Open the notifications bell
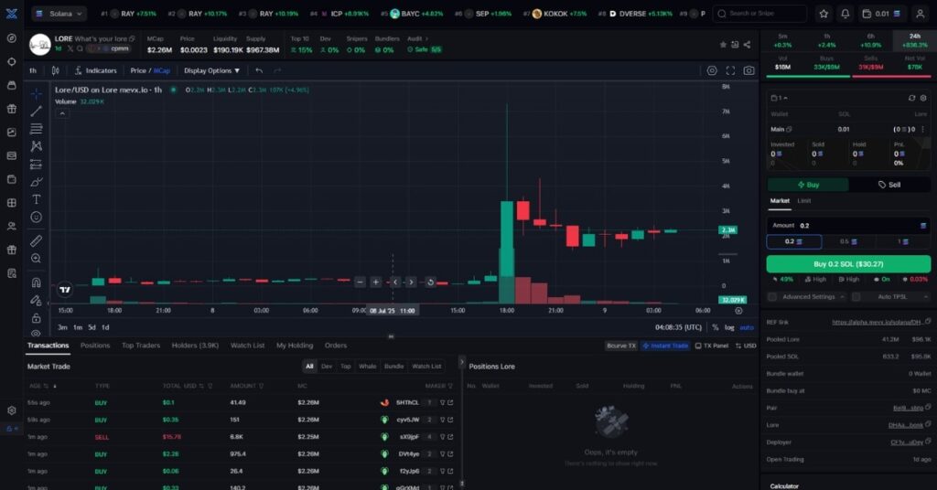937x490 pixels. point(845,13)
